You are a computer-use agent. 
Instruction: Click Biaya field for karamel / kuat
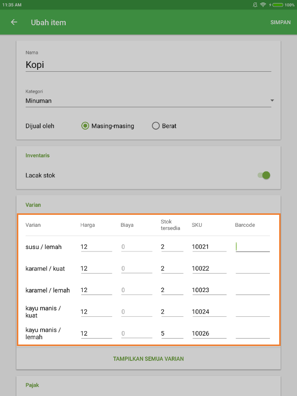coord(136,268)
